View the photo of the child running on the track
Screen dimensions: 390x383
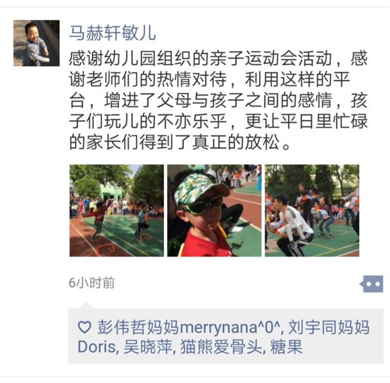pyautogui.click(x=116, y=210)
